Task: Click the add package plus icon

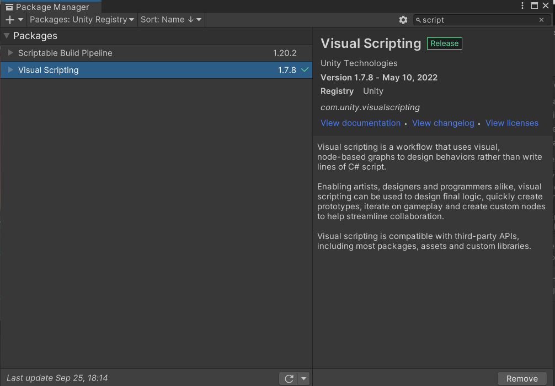Action: (x=10, y=20)
